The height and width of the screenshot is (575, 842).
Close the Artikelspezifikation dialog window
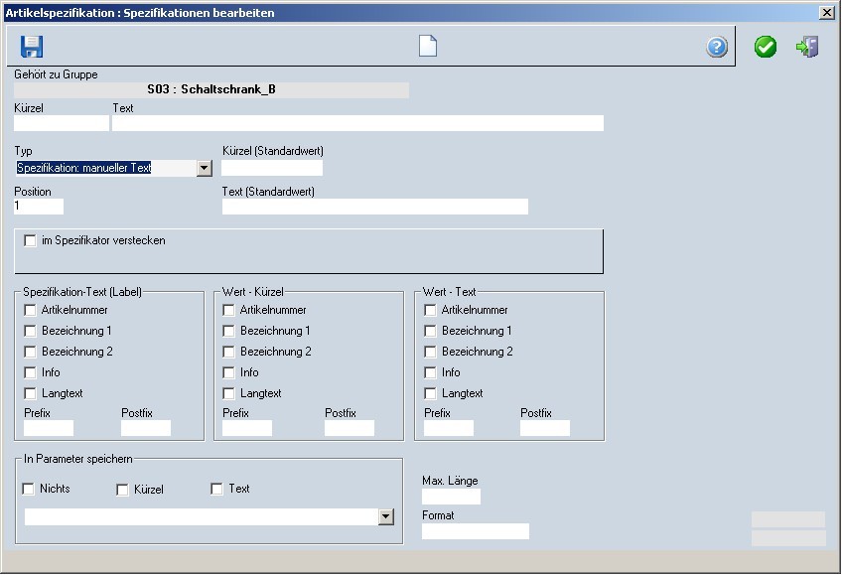click(826, 13)
